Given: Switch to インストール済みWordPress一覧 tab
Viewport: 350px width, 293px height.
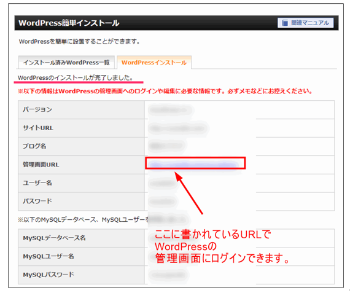Looking at the screenshot, I should 66,63.
